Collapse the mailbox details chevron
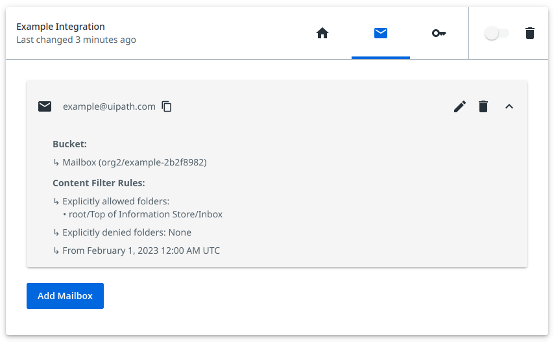The image size is (554, 342). [509, 106]
